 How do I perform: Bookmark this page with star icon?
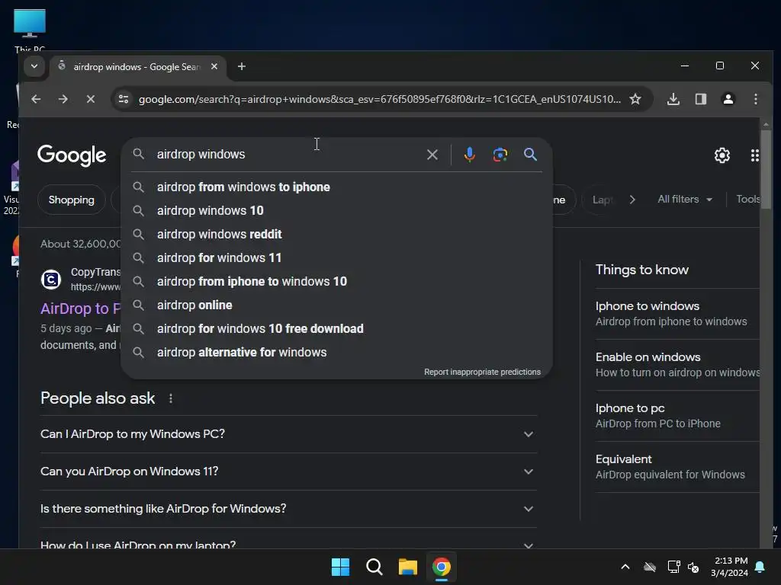[635, 99]
